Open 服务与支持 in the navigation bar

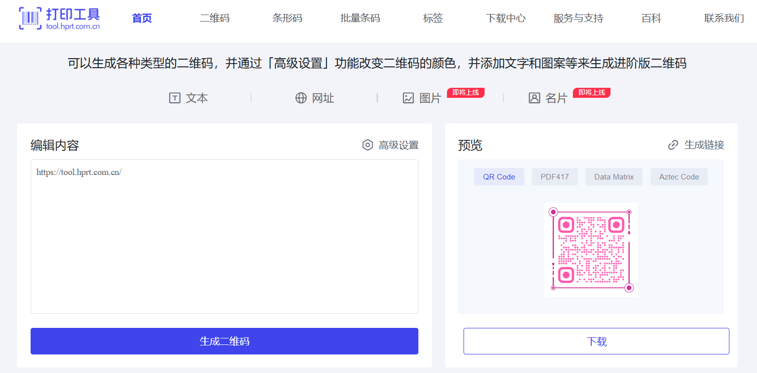click(578, 19)
